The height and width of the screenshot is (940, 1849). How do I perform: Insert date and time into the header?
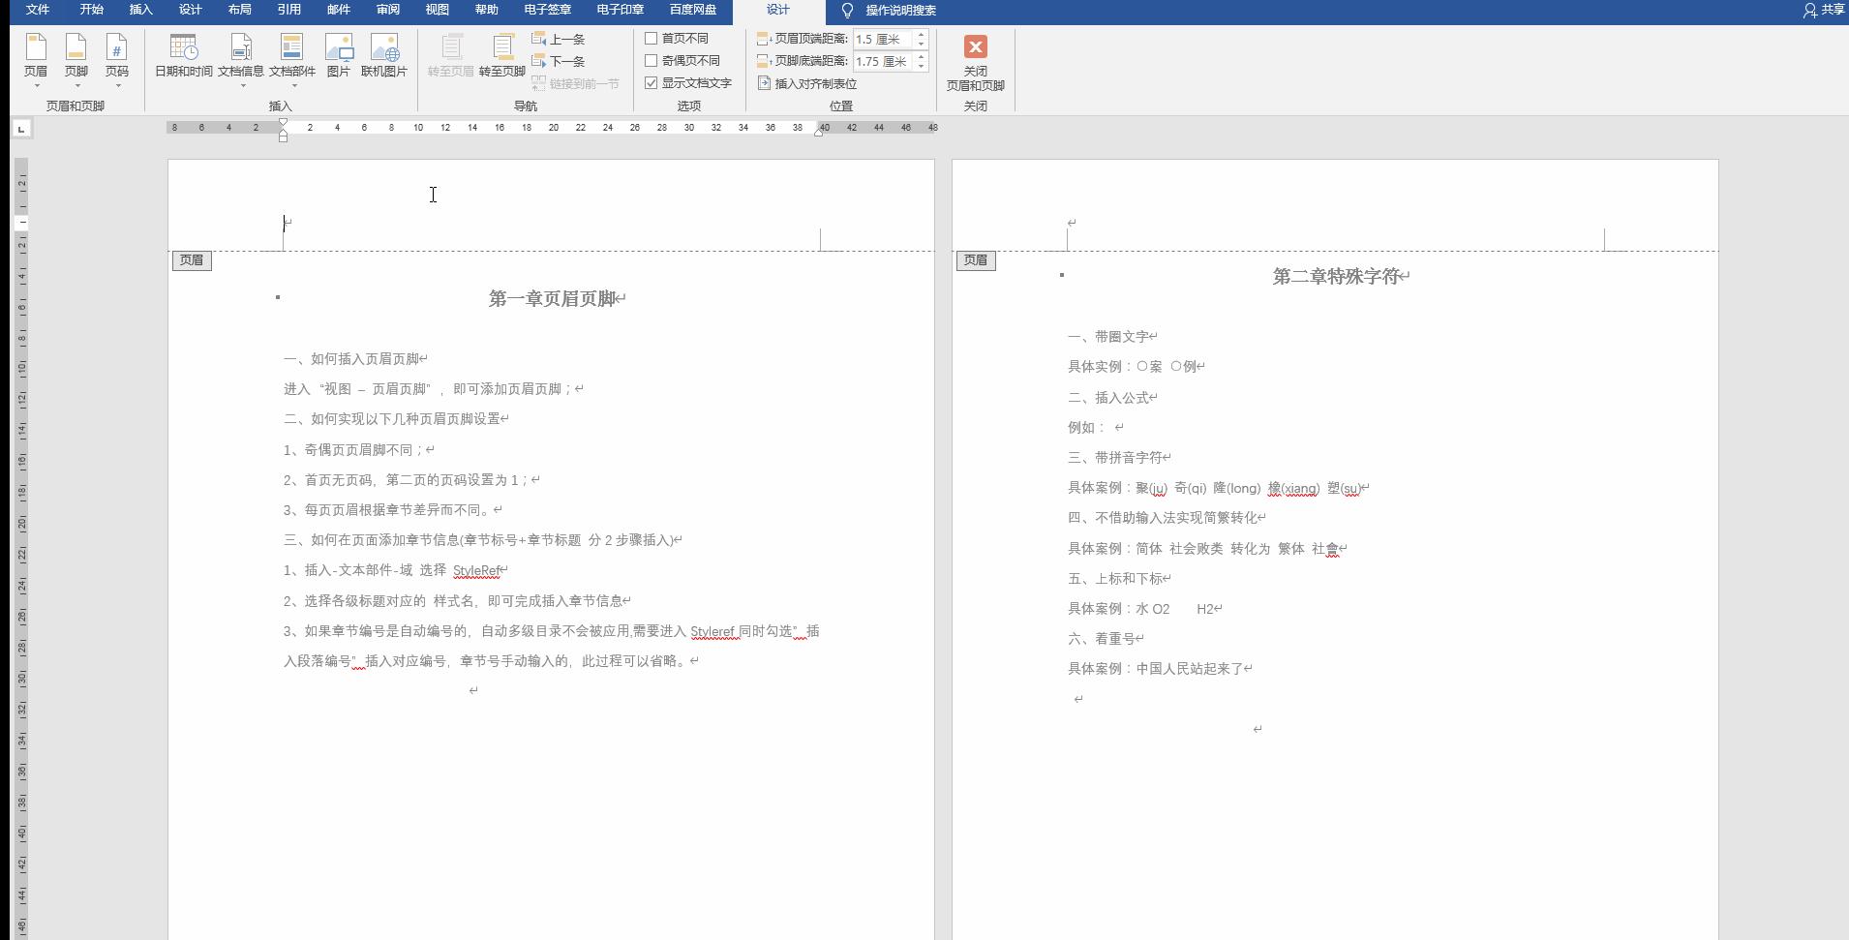coord(182,58)
